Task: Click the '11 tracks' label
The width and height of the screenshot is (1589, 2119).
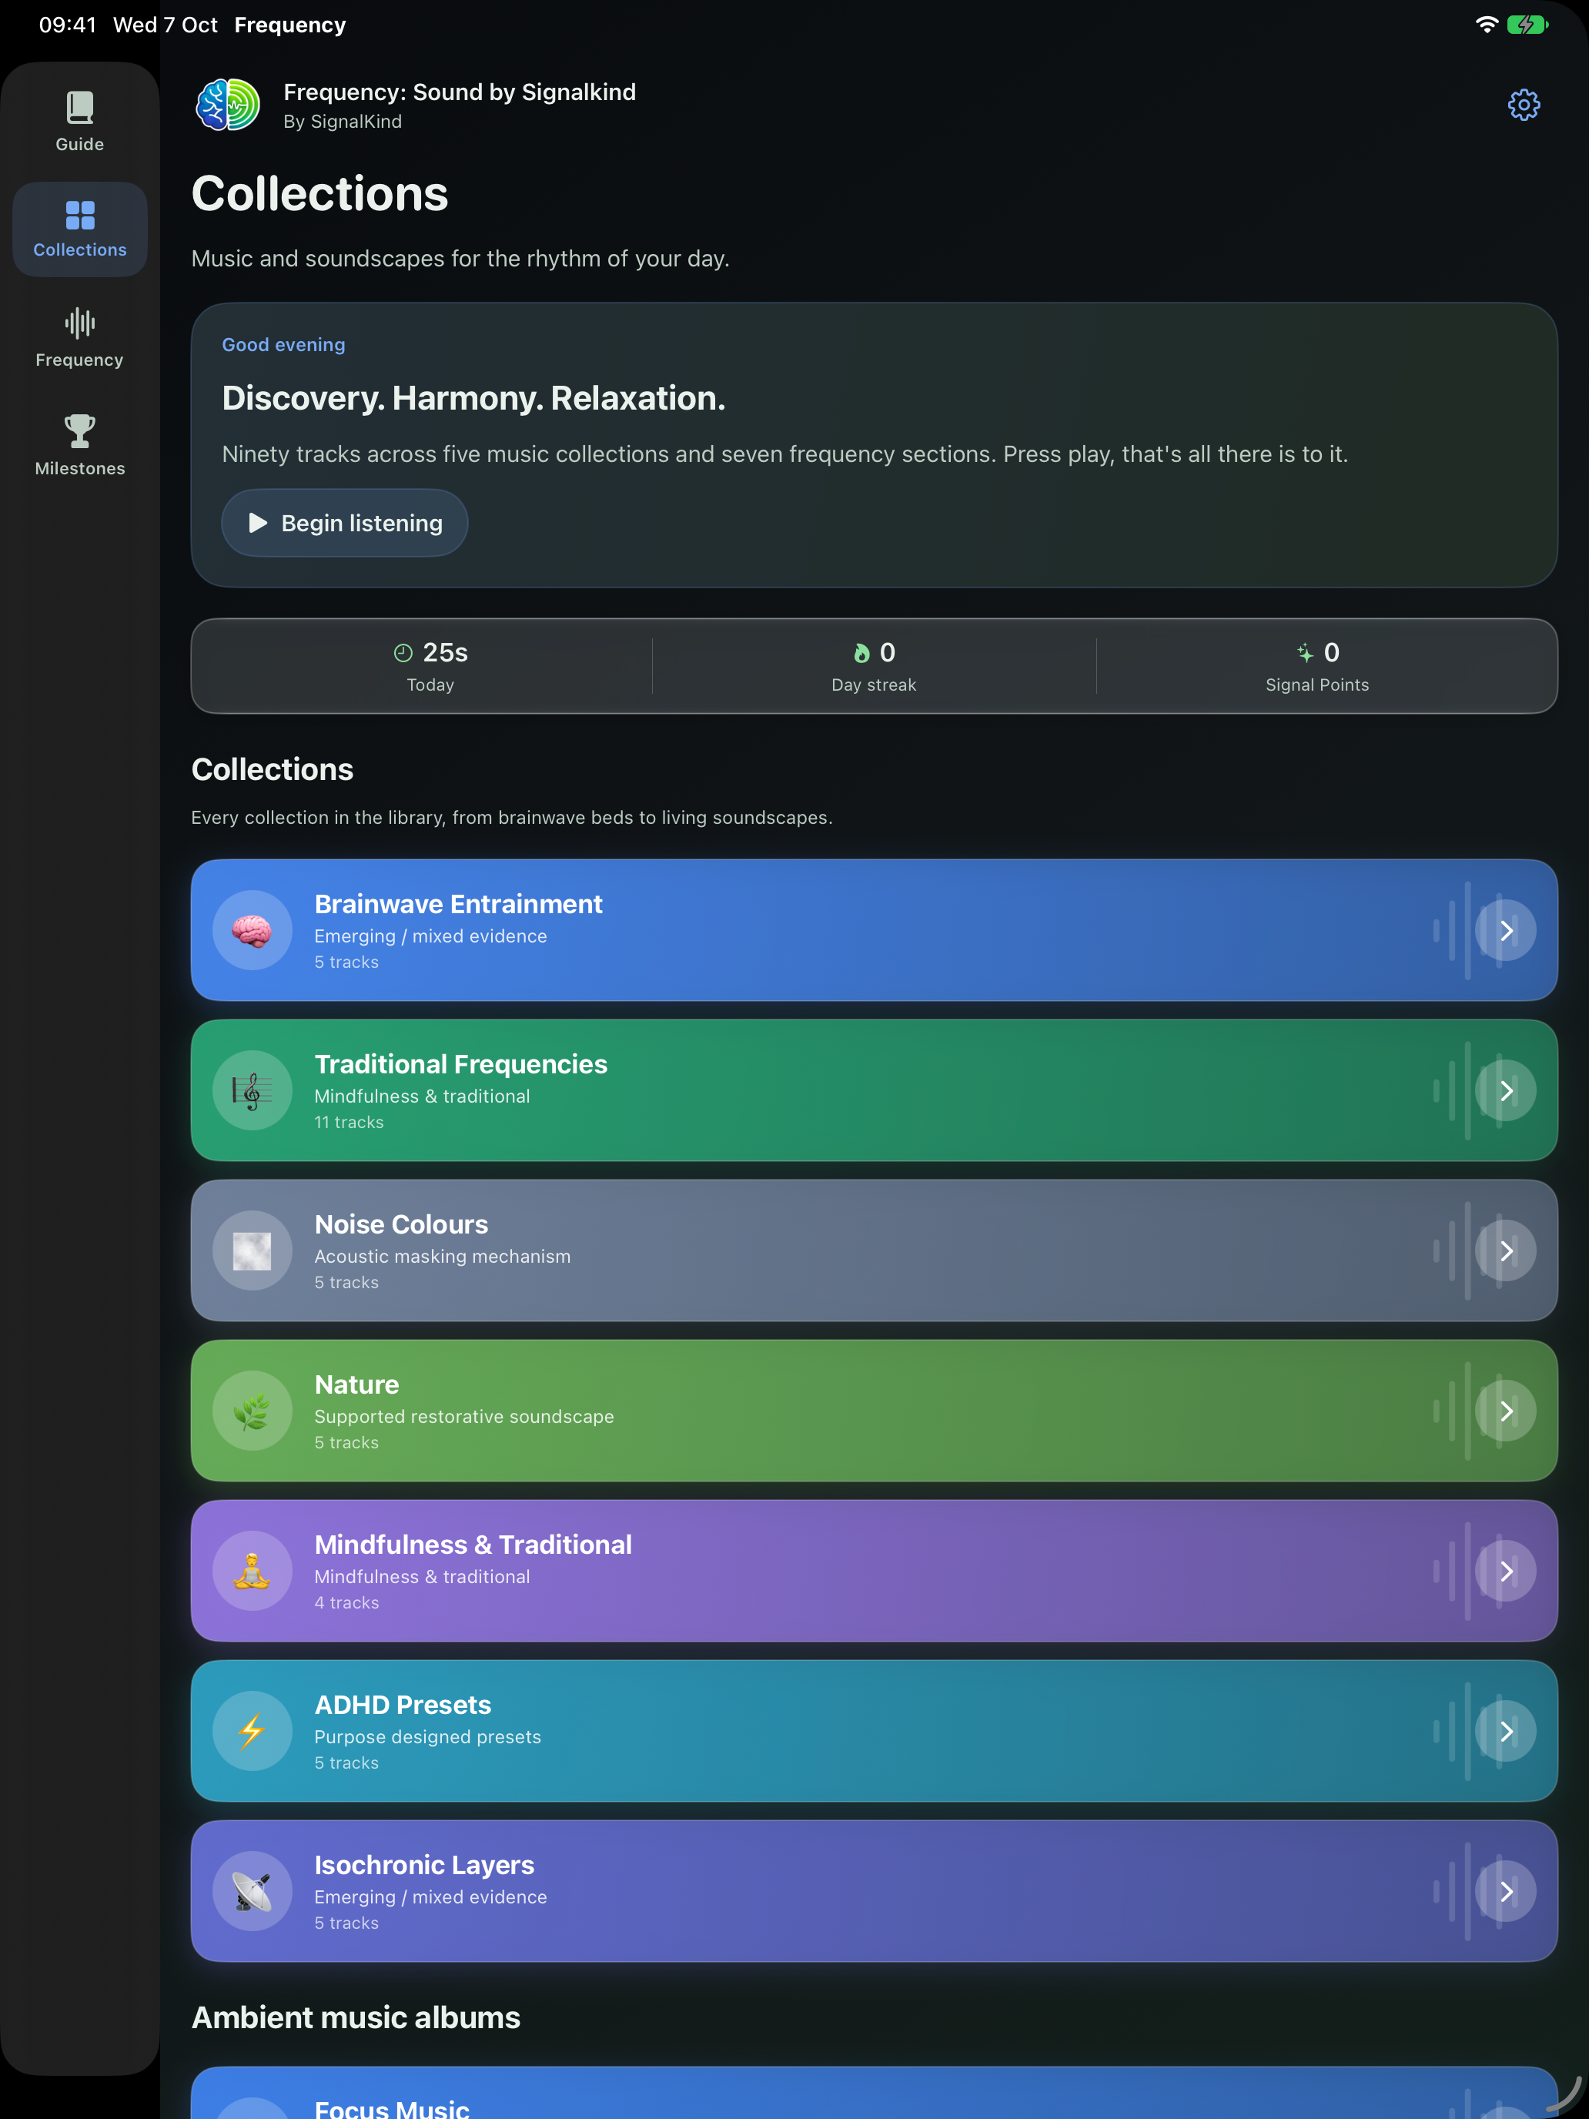Action: (x=349, y=1122)
